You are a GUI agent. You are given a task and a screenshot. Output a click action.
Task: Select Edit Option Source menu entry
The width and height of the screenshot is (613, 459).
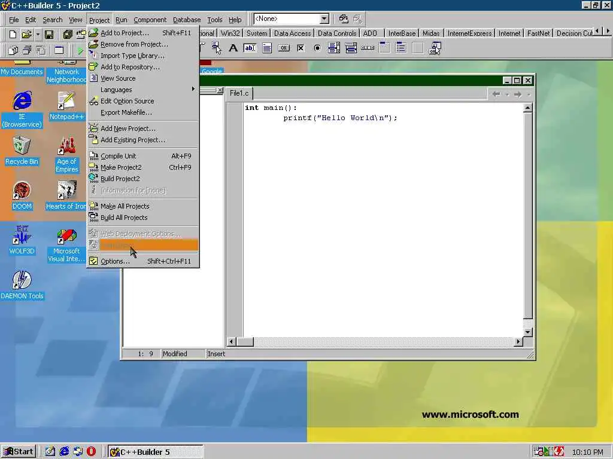tap(143, 101)
